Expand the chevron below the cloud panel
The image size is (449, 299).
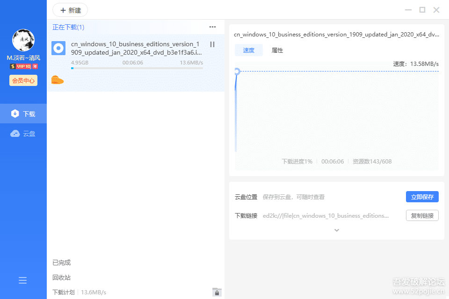point(336,230)
